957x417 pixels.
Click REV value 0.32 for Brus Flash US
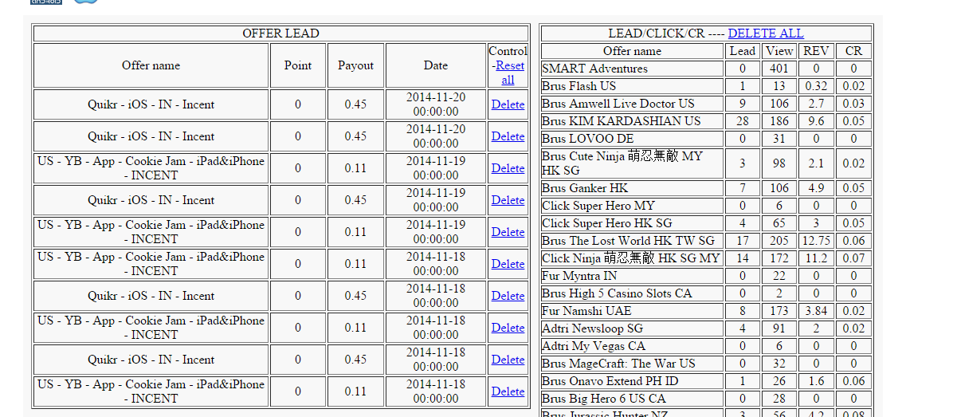pyautogui.click(x=816, y=86)
